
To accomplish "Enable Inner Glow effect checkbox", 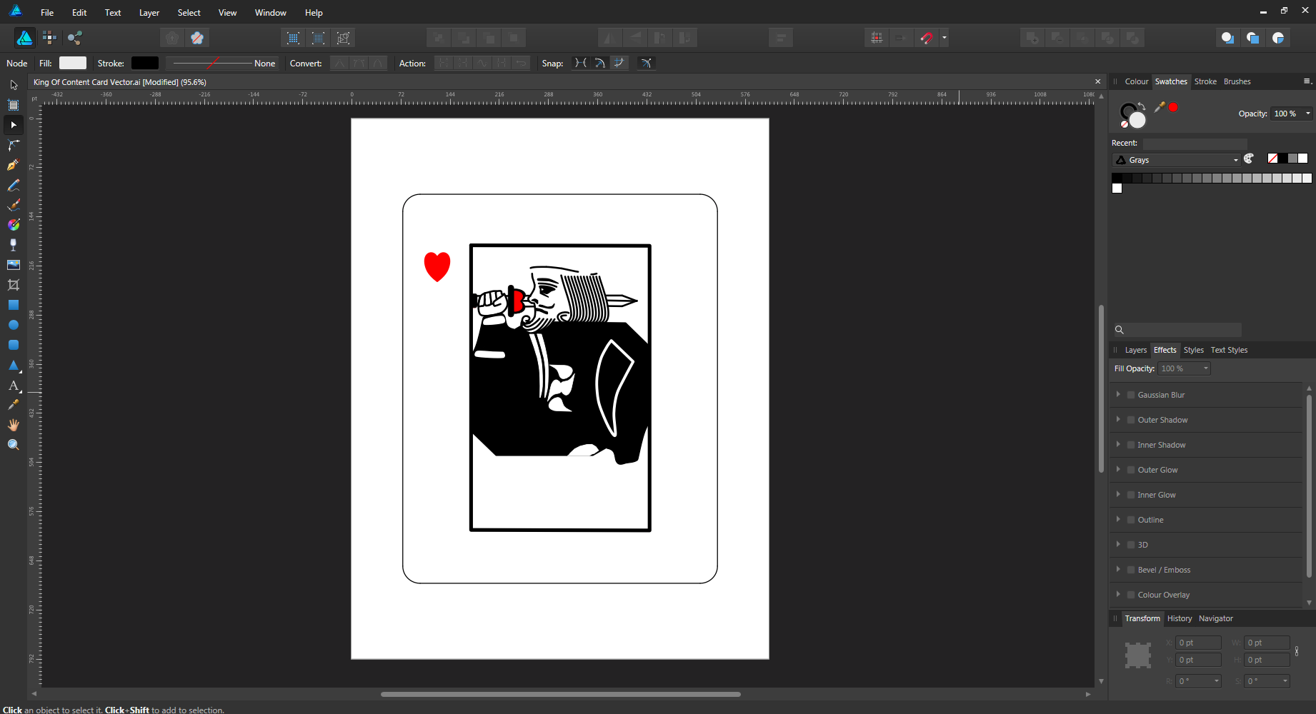I will (1131, 495).
